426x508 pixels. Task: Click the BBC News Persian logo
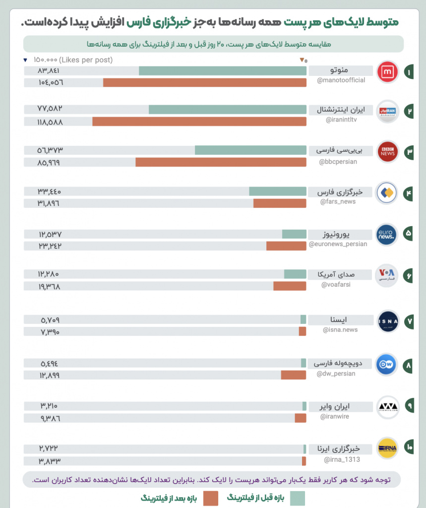click(x=387, y=152)
